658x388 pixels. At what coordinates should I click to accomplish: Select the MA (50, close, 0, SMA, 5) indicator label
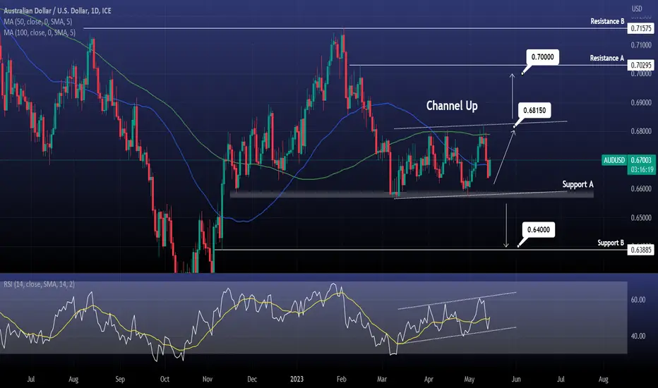37,21
